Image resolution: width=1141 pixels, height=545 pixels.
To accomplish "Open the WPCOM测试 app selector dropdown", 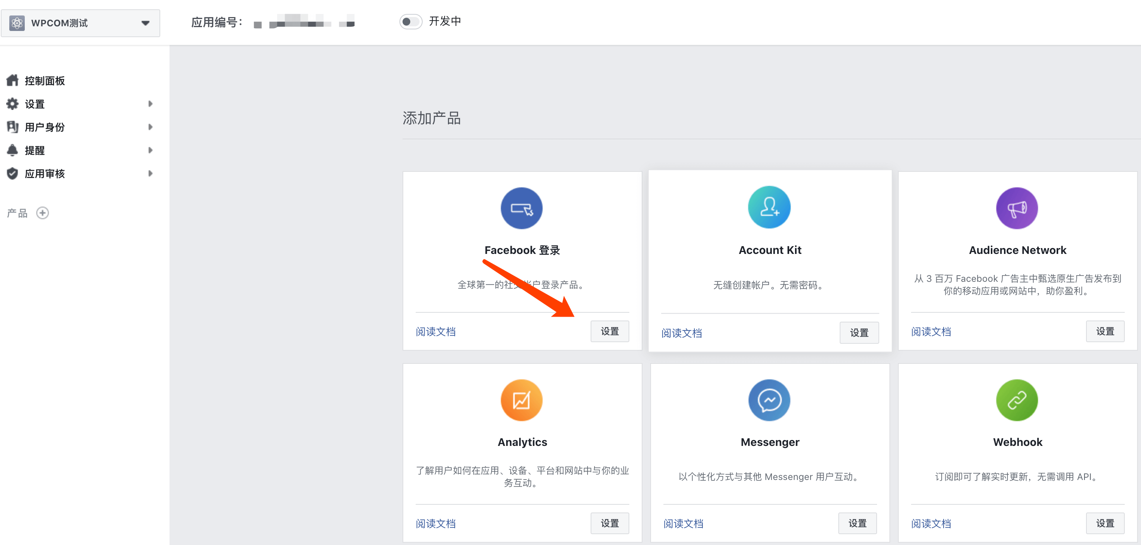I will pos(80,23).
